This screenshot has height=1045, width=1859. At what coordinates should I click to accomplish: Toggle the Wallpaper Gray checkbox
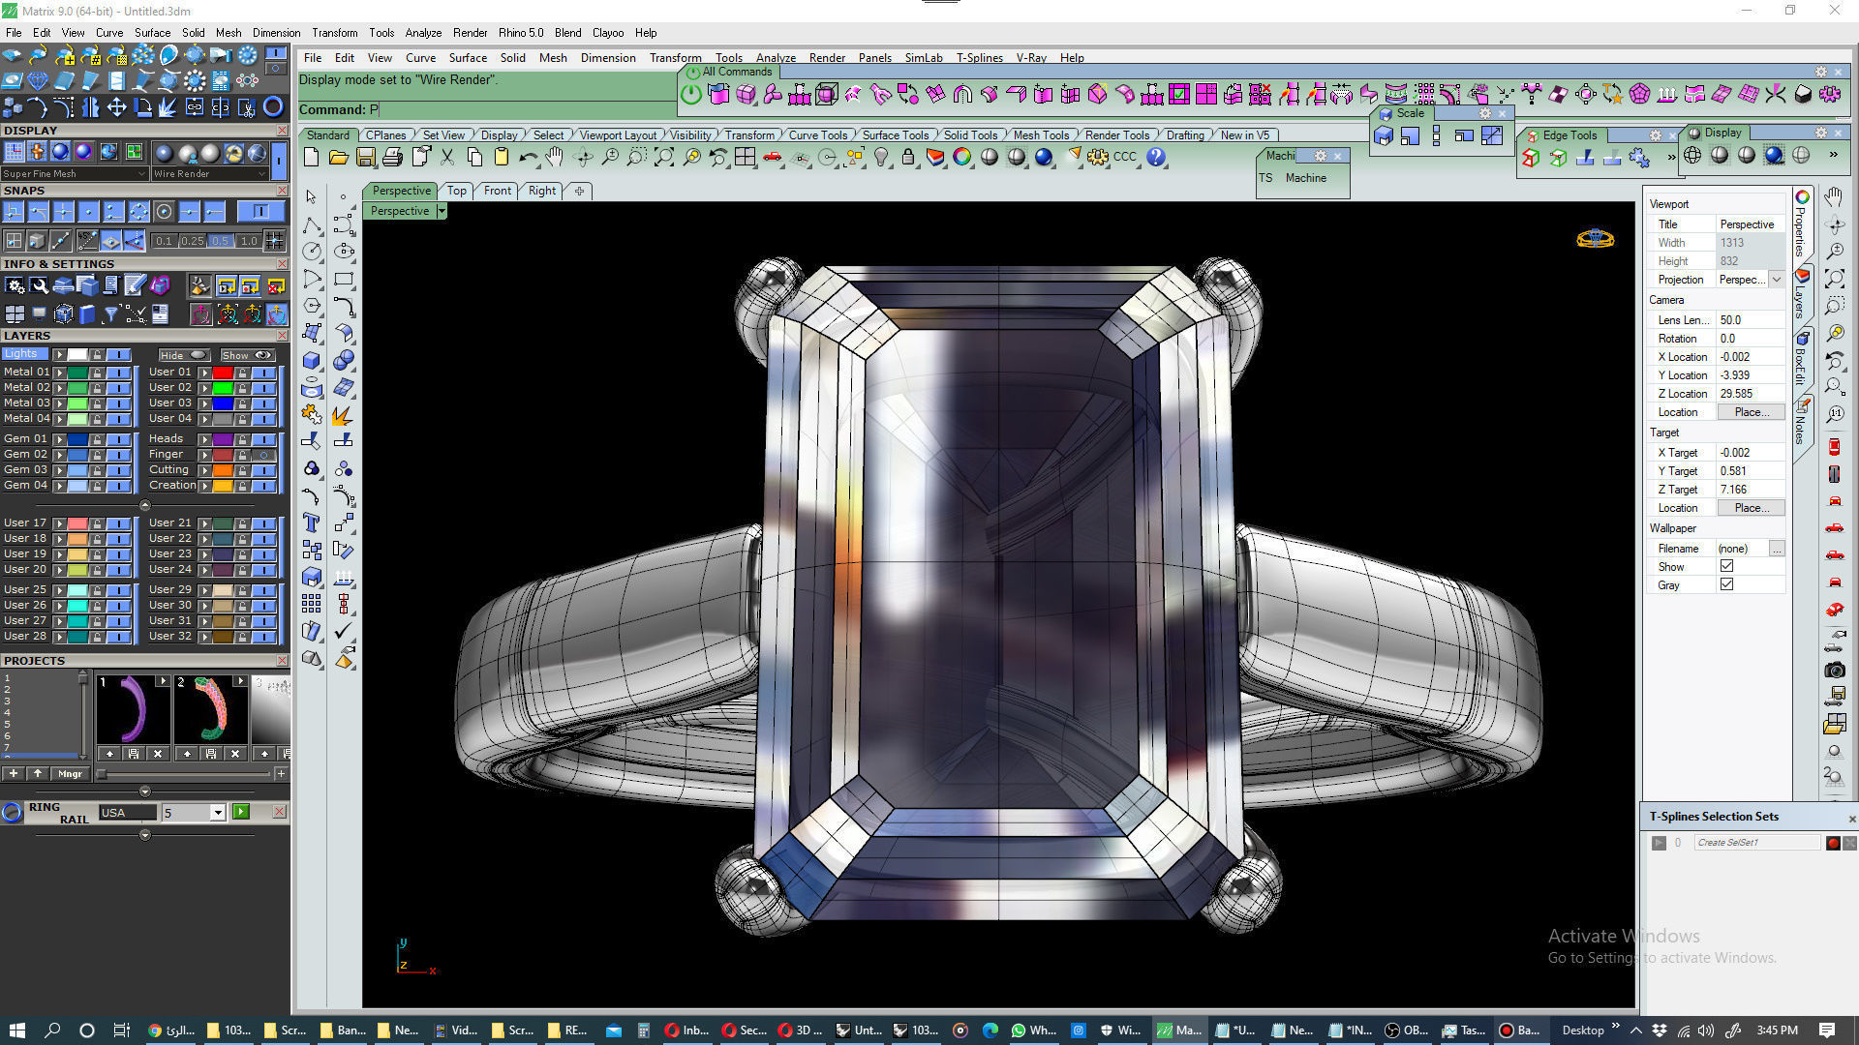click(1726, 584)
